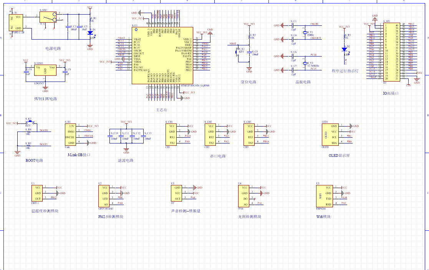Screen dimensions: 429x270
Task: Click the S_ST1 40-pin IO header
Action: [x=392, y=51]
